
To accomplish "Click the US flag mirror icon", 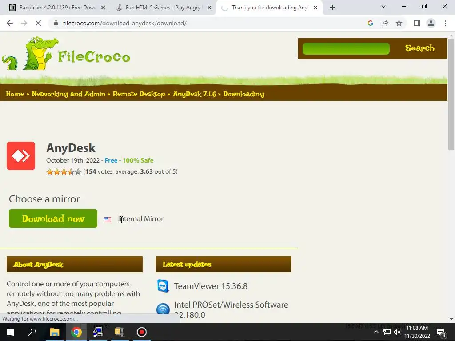I will coord(108,219).
